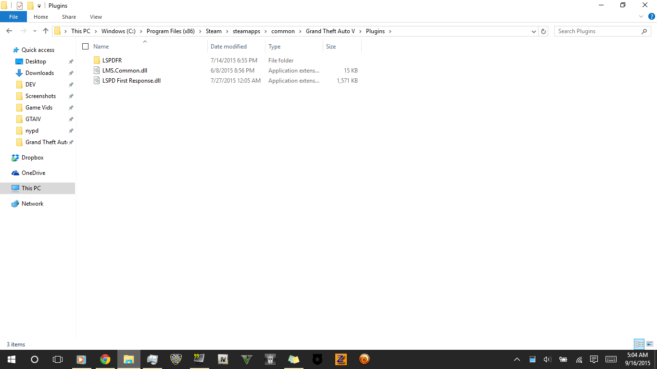Open Cortana search circle on taskbar

pos(35,359)
